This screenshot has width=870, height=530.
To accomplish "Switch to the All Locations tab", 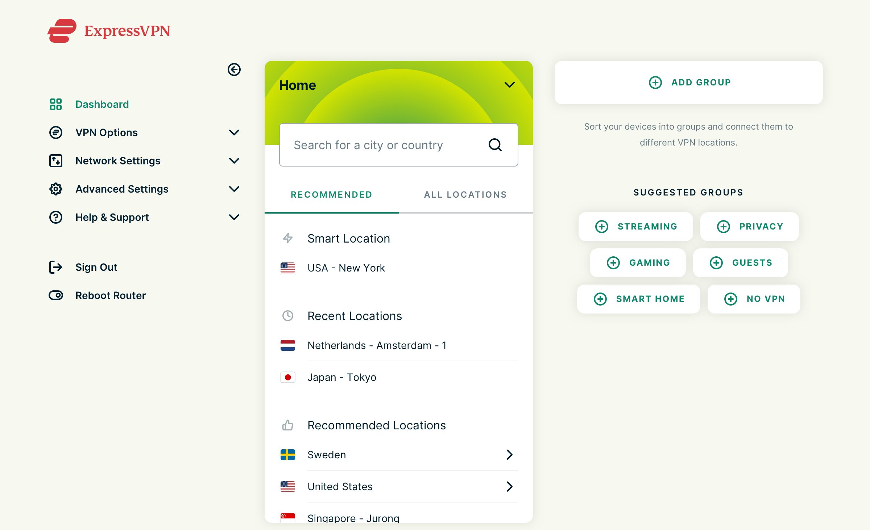I will coord(465,194).
